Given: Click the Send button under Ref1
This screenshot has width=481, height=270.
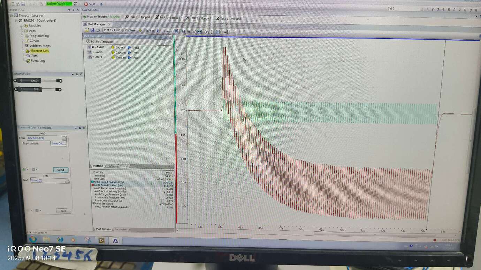Looking at the screenshot, I should pos(63,211).
